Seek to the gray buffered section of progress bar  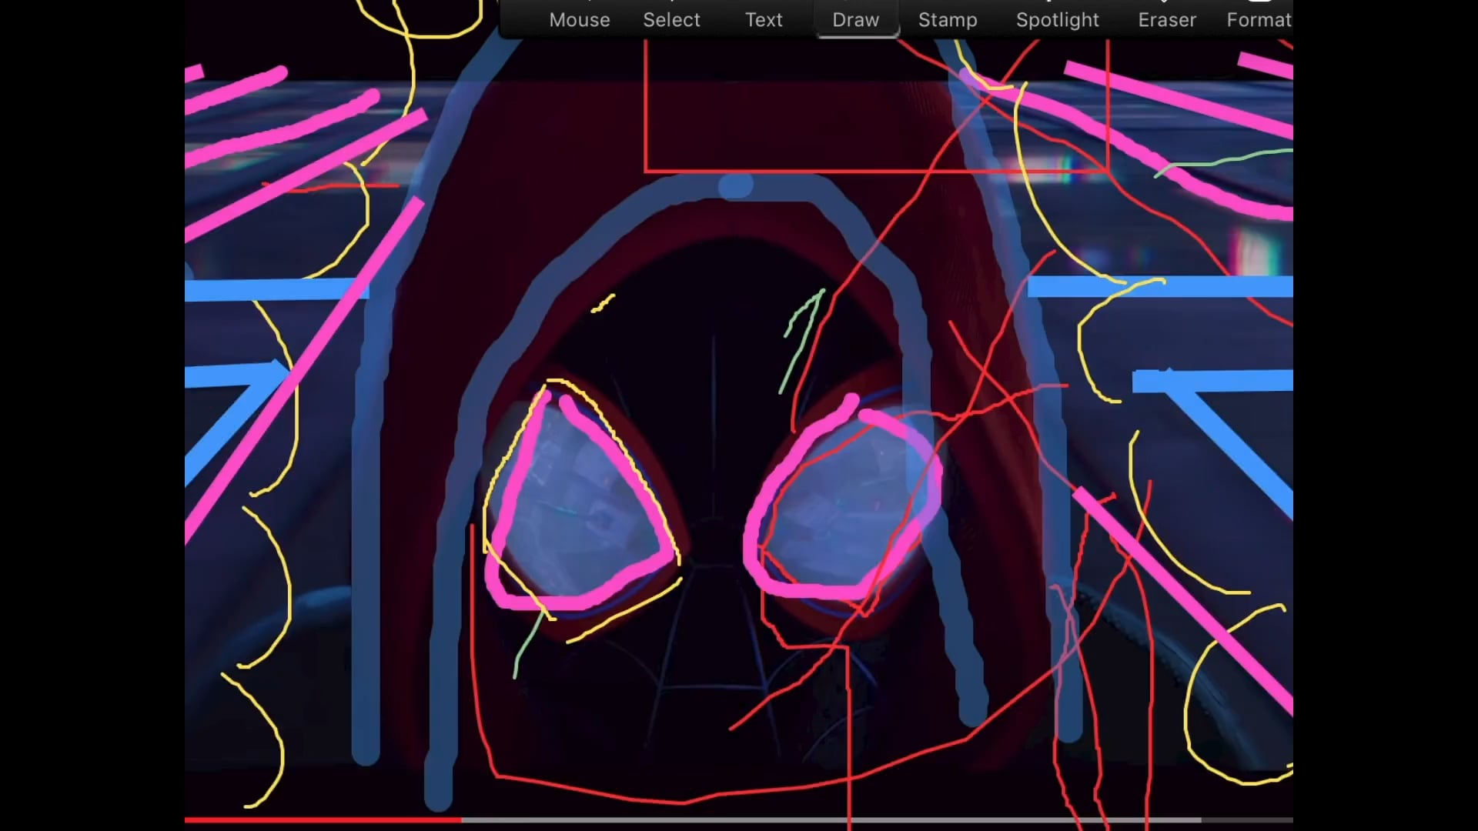pos(831,820)
